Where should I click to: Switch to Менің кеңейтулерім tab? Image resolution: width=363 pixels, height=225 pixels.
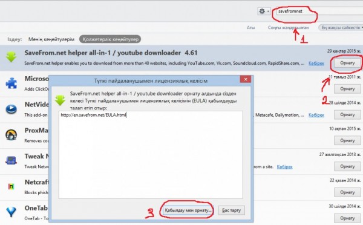point(51,39)
